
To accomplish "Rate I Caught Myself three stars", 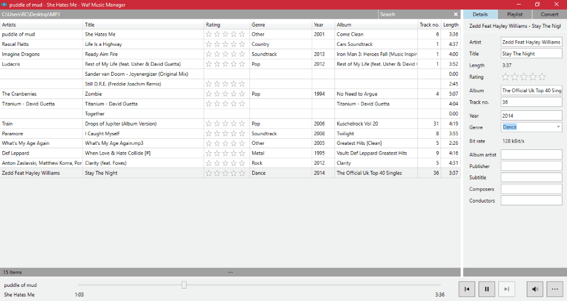I will click(225, 134).
